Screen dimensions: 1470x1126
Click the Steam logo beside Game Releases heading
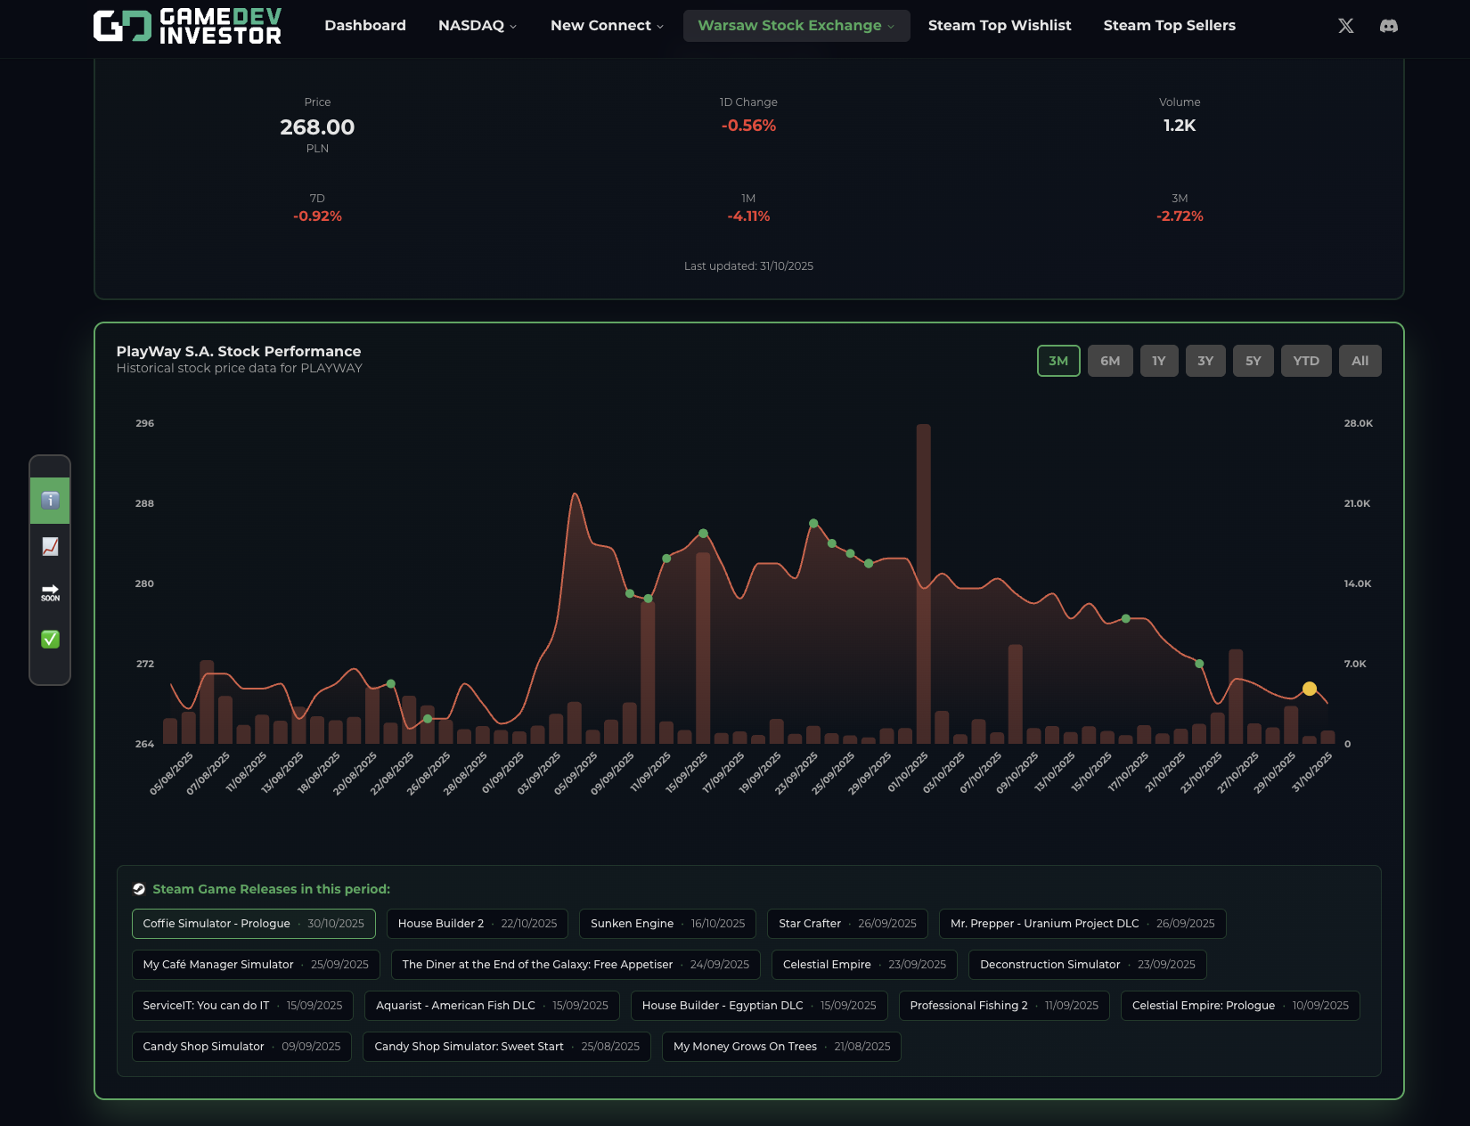point(139,889)
